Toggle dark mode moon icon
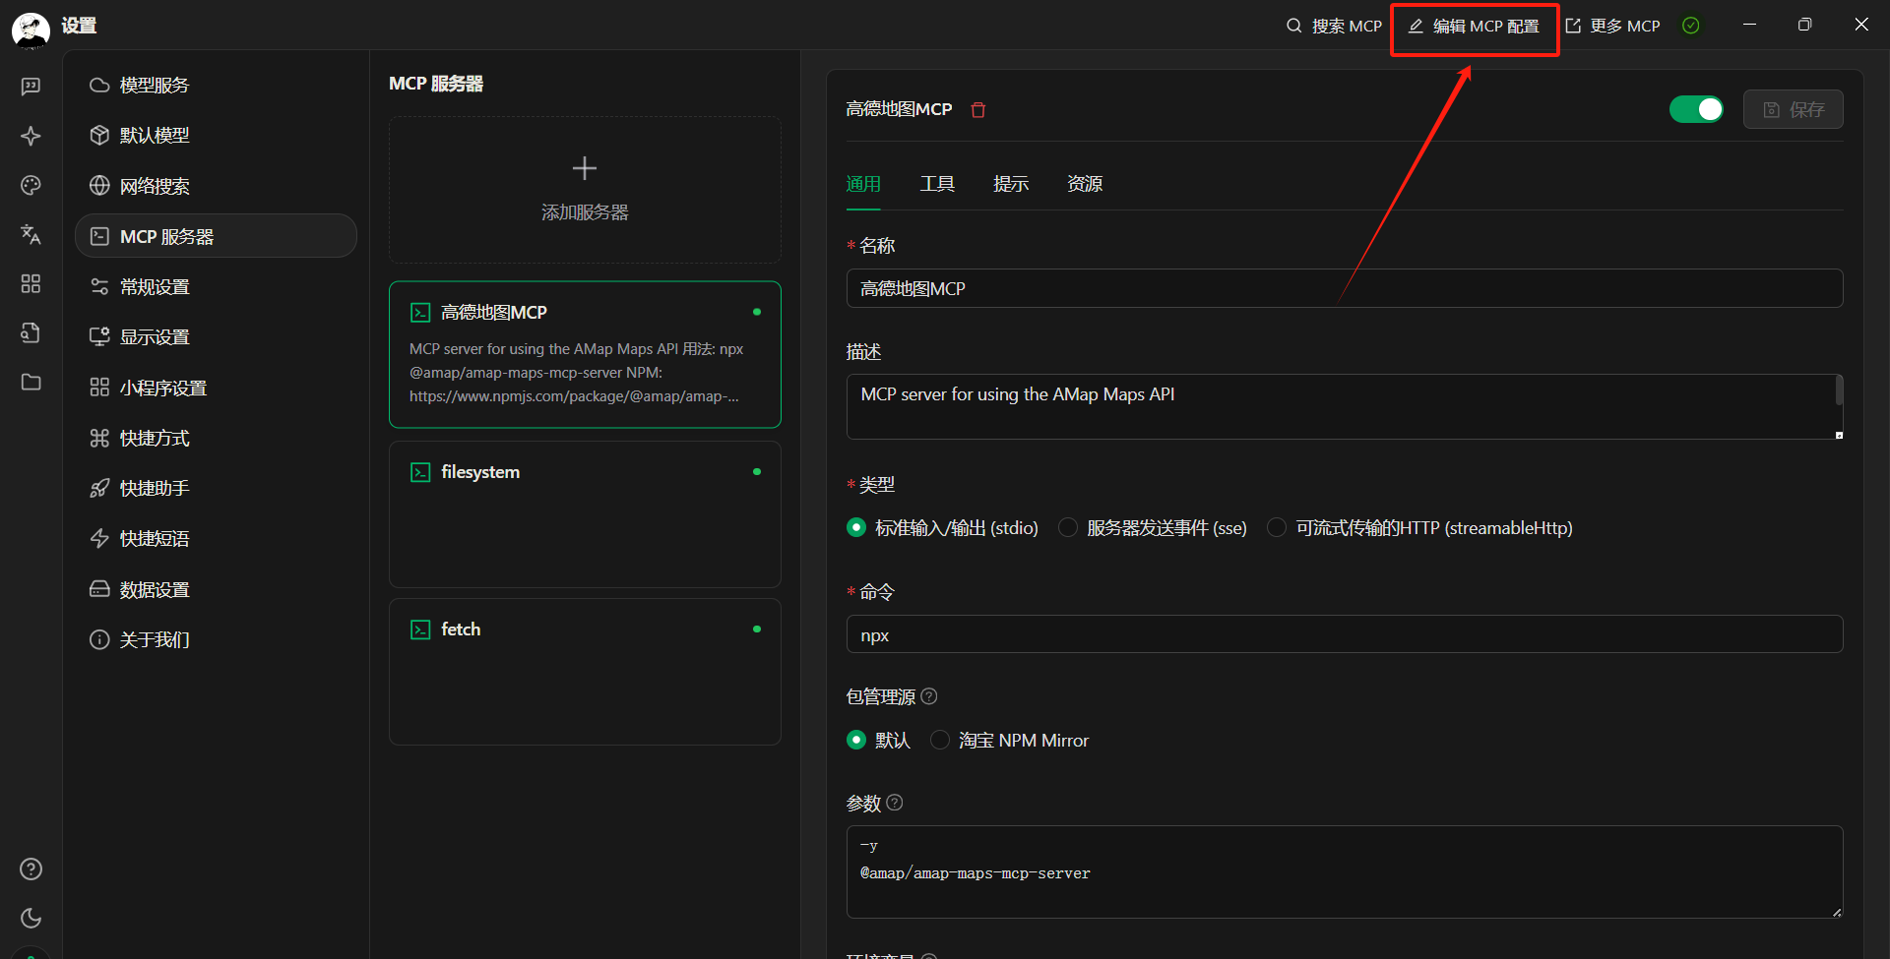This screenshot has height=959, width=1890. 31,918
